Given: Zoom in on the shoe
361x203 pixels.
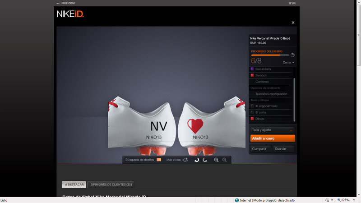Looking at the screenshot, I should (216, 160).
